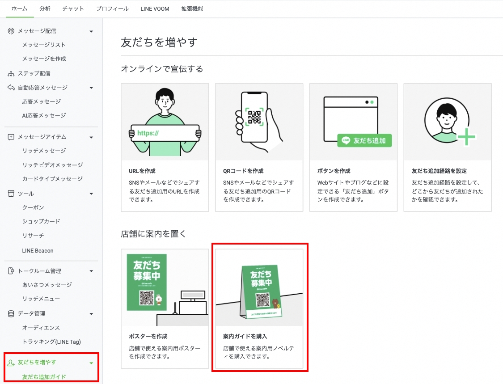
Task: Select the URLを作成 card illustration
Action: [x=165, y=122]
